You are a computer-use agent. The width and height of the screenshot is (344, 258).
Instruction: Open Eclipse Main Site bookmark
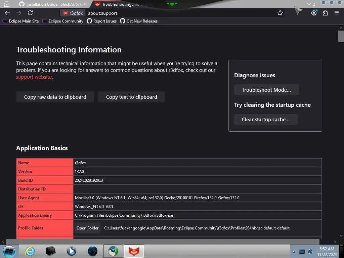click(21, 21)
